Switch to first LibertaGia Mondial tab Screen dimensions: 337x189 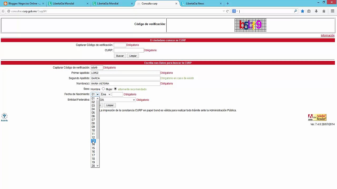pos(66,4)
